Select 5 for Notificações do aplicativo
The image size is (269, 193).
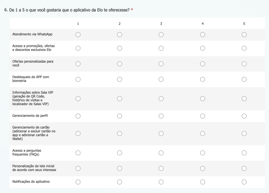click(244, 182)
